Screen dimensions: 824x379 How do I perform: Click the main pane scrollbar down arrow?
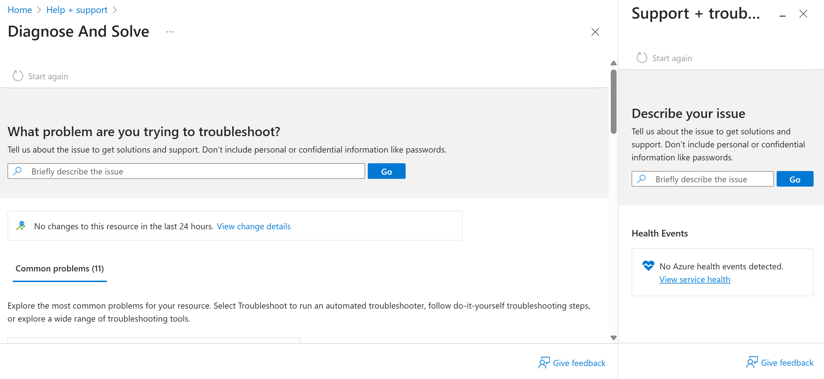point(613,337)
